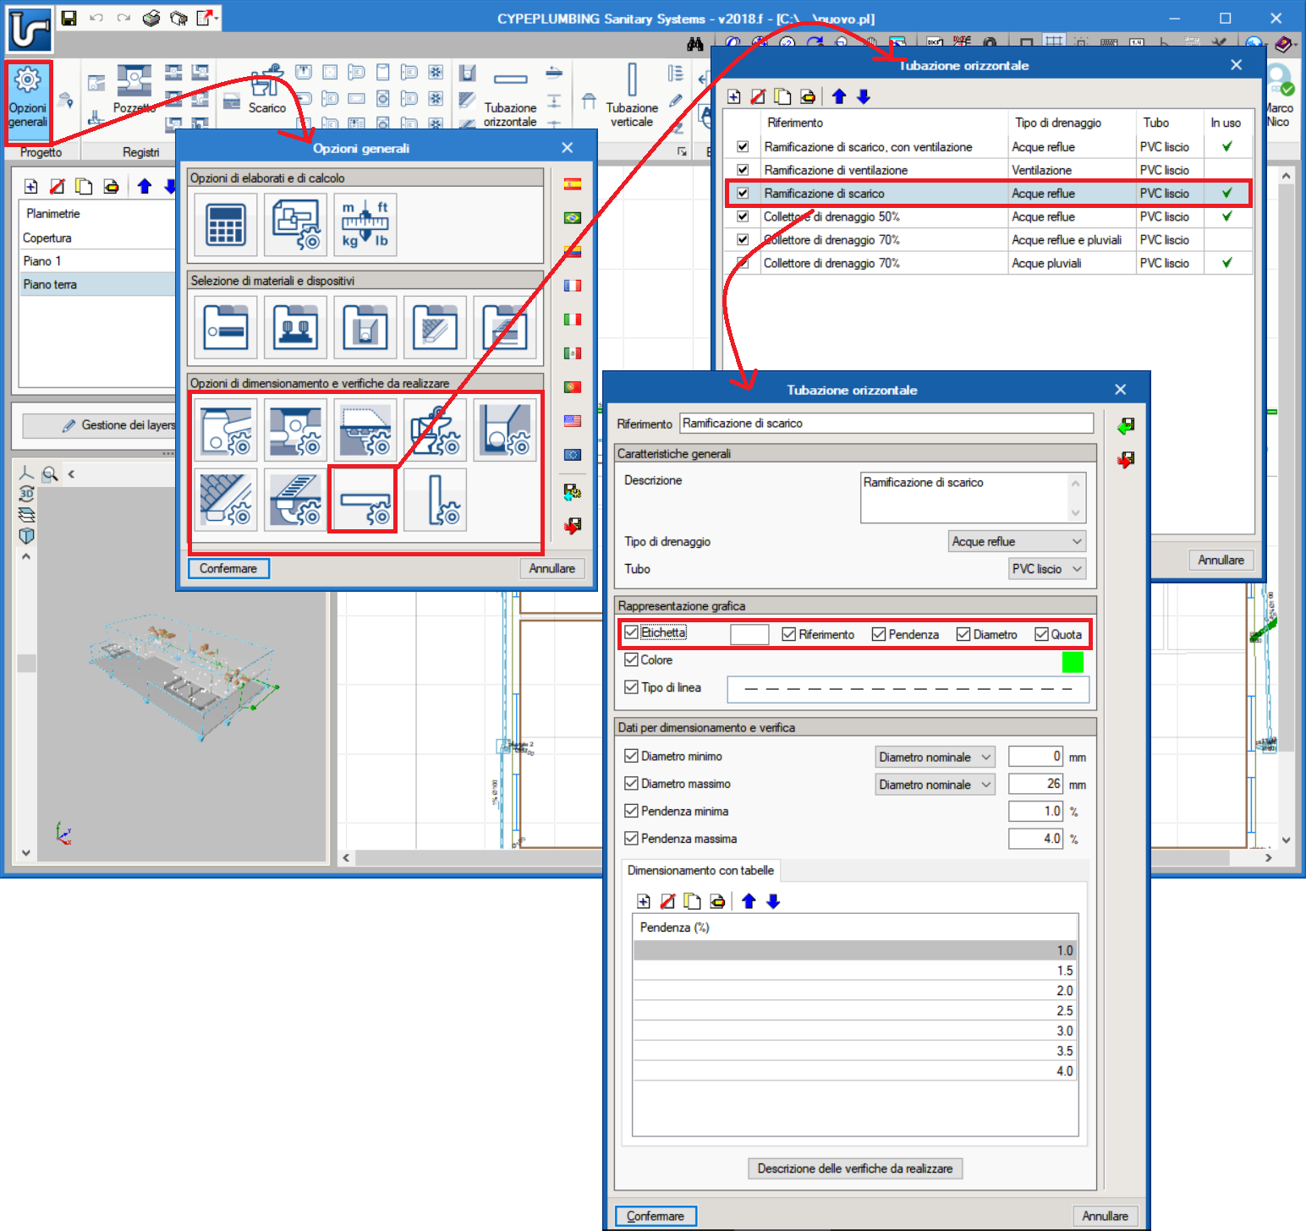The width and height of the screenshot is (1306, 1231).
Task: Open Gestione dei layers button
Action: 98,425
